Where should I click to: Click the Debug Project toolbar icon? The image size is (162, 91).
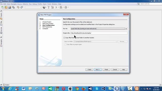click(61, 7)
